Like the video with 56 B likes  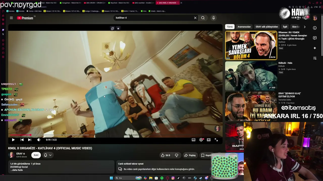click(x=166, y=155)
